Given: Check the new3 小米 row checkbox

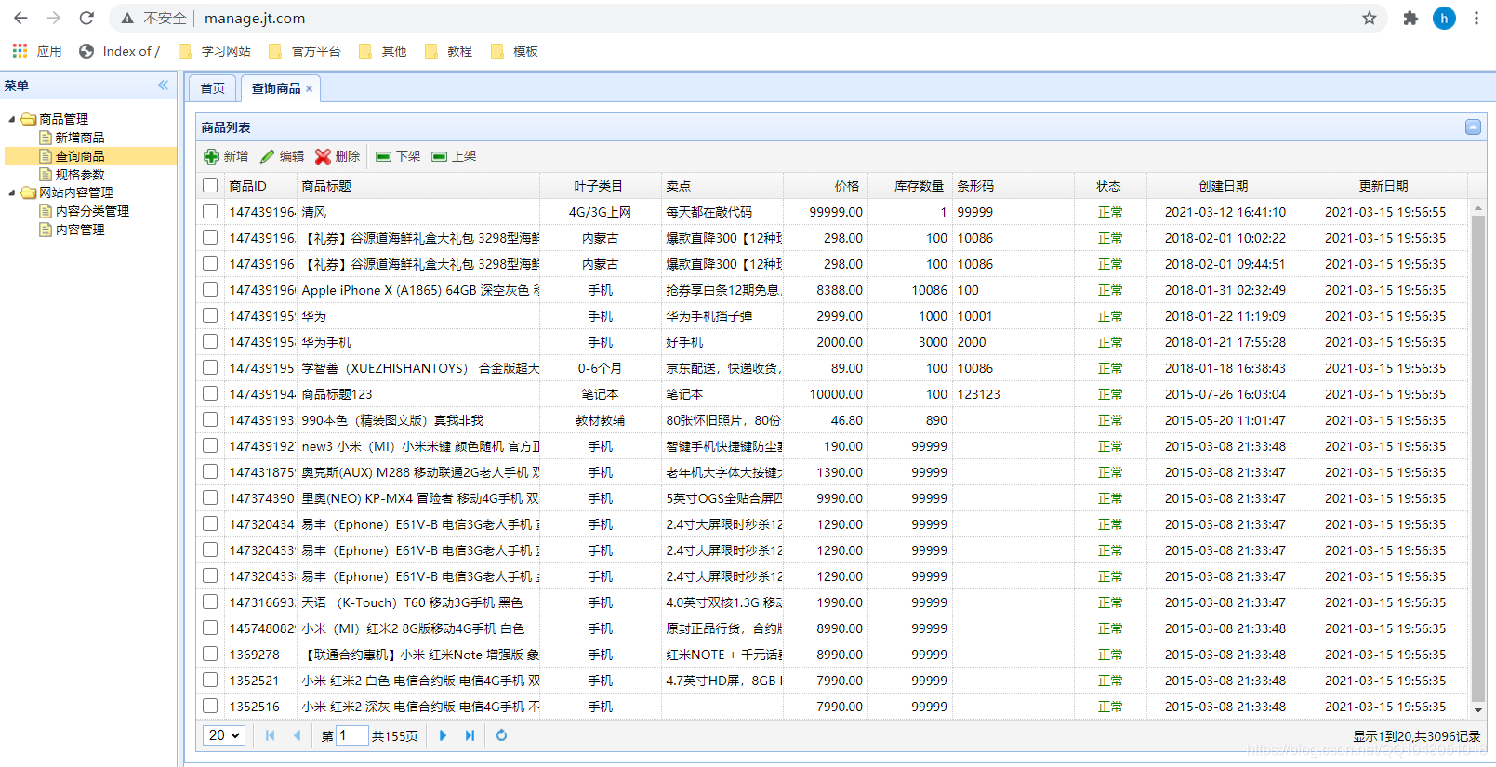Looking at the screenshot, I should point(210,445).
